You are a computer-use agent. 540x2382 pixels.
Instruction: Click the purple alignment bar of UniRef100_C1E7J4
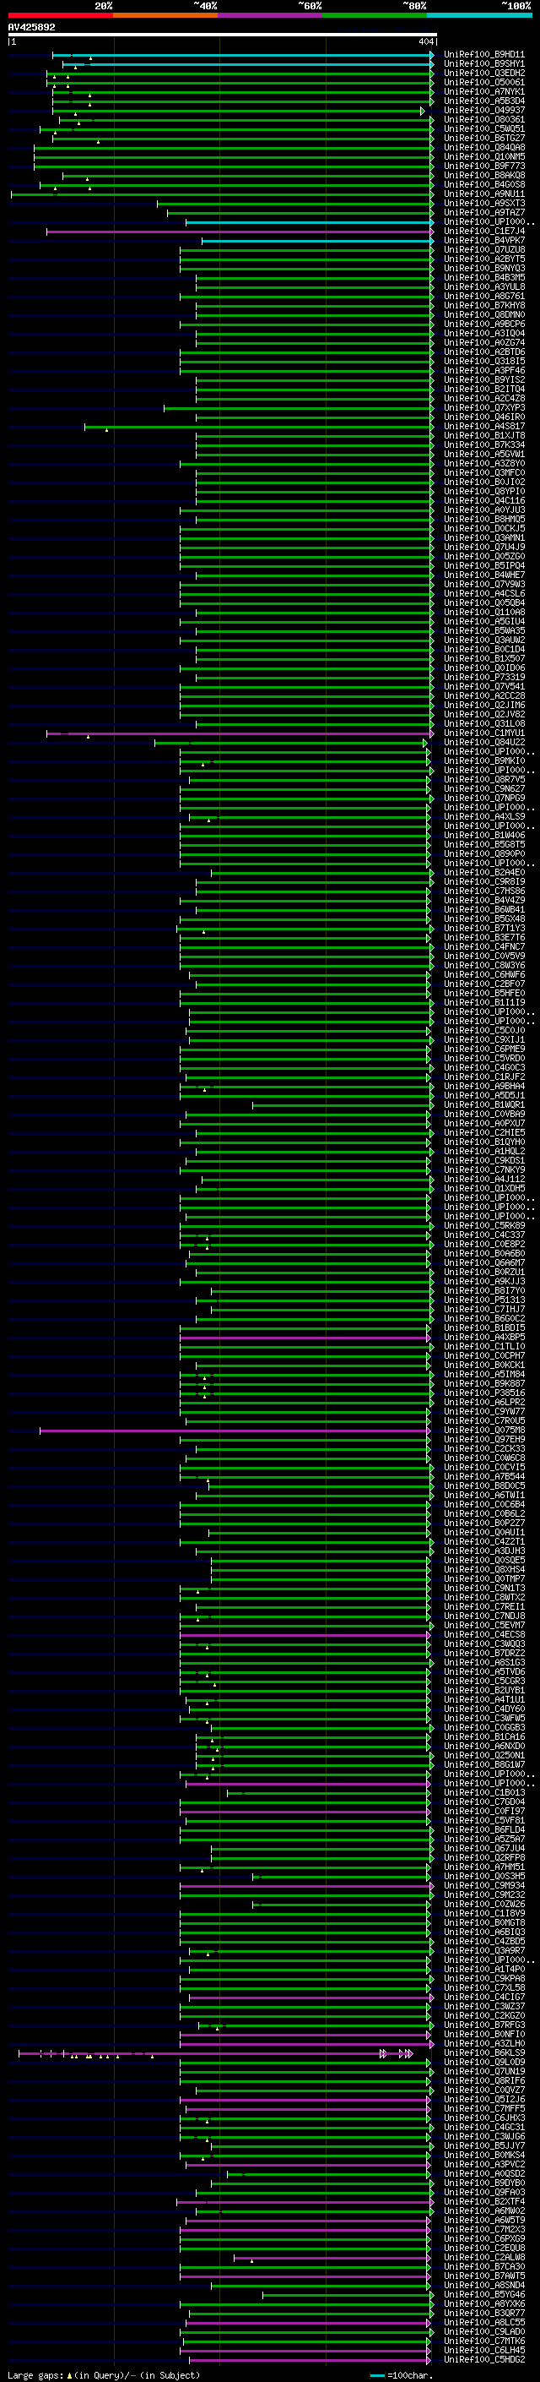(240, 232)
